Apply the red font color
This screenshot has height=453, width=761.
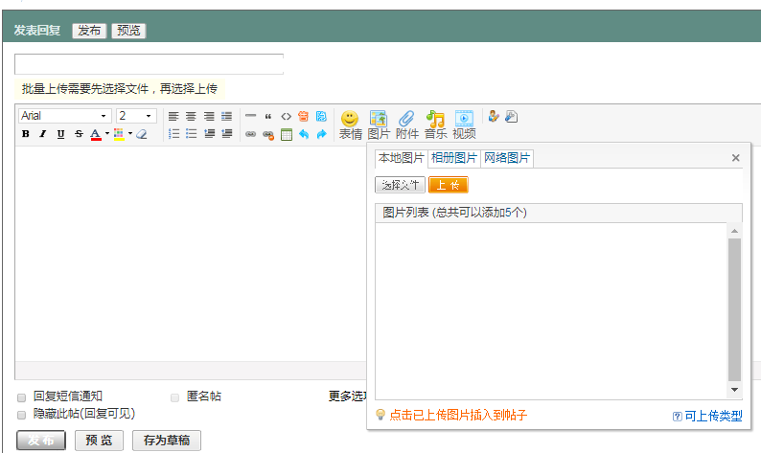96,134
